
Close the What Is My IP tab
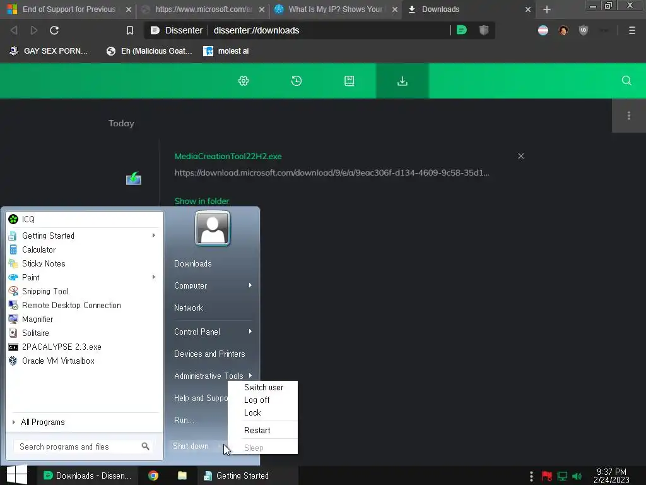[x=395, y=9]
